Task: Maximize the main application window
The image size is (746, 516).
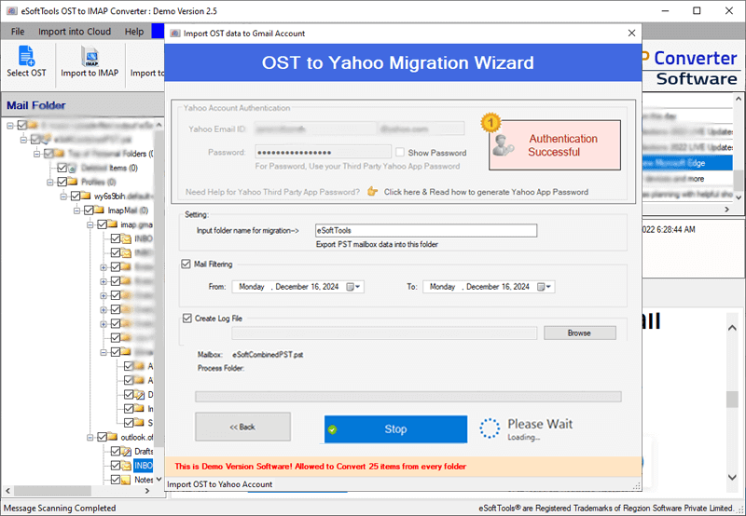Action: (697, 10)
